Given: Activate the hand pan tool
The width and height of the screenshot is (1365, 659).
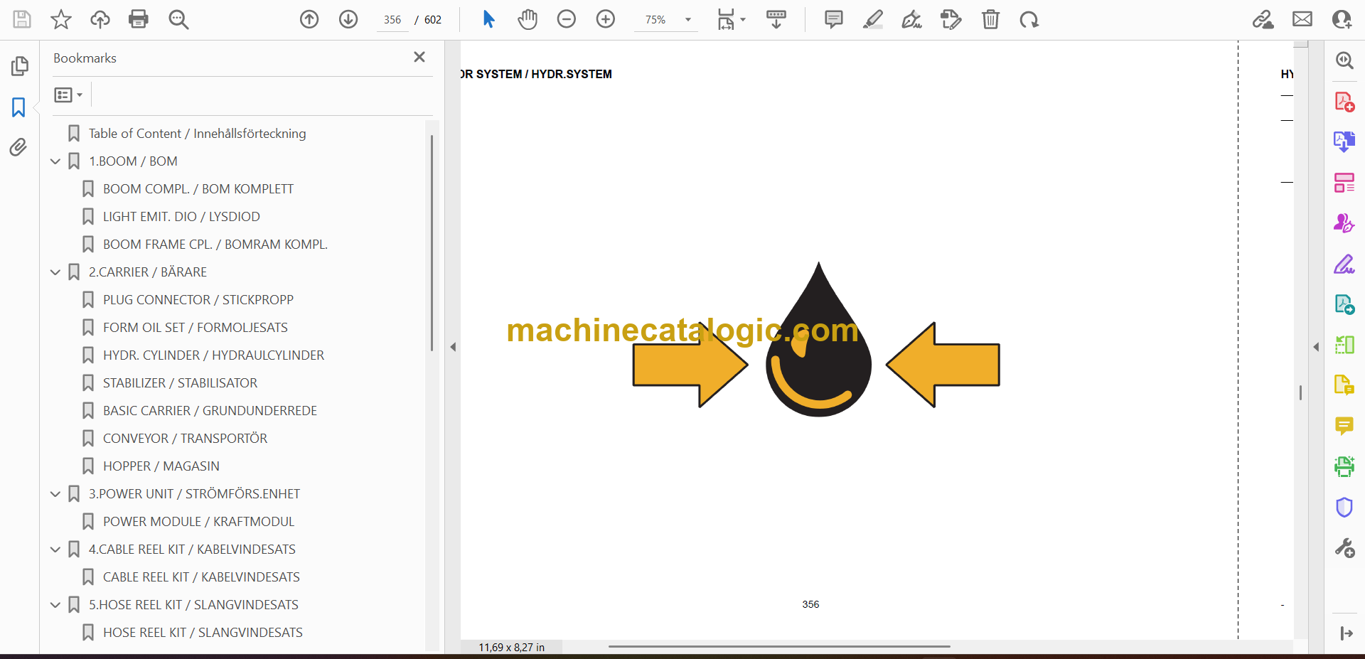Looking at the screenshot, I should pyautogui.click(x=528, y=19).
